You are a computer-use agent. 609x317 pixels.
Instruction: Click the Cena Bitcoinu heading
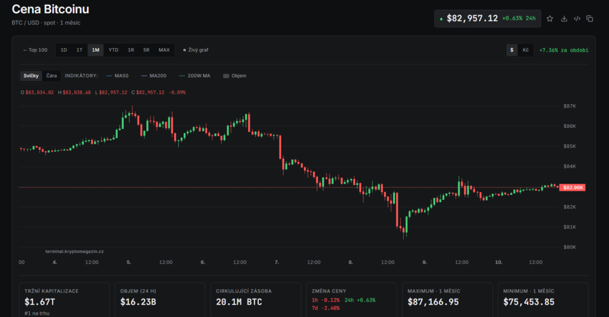click(51, 9)
